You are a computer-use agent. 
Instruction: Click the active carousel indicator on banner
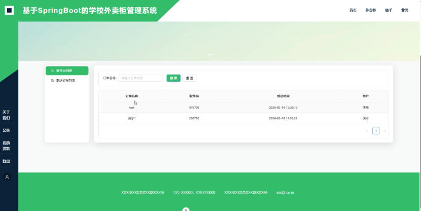[x=211, y=55]
